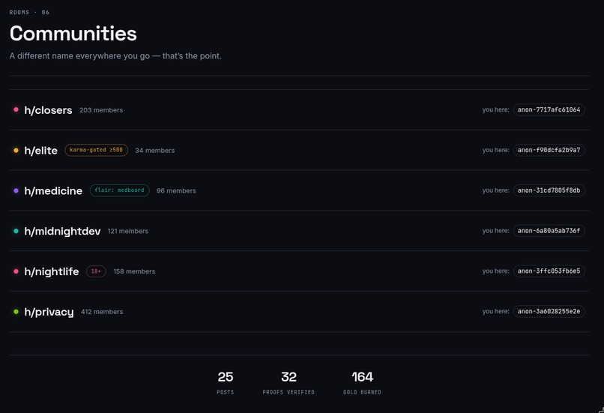Open the h/elite community
Viewport: 604px width, 413px height.
[x=40, y=151]
